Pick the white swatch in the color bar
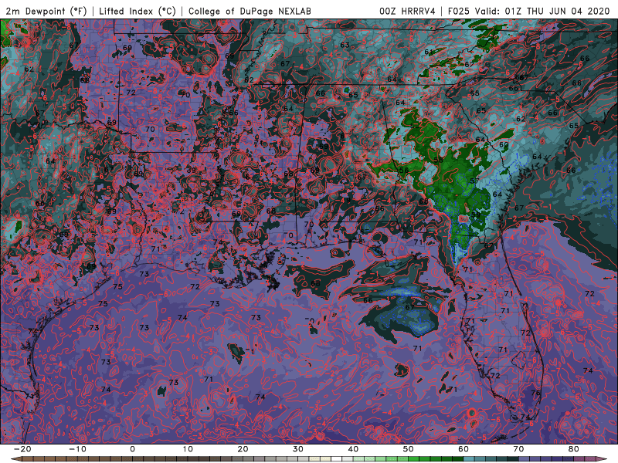 [337, 459]
